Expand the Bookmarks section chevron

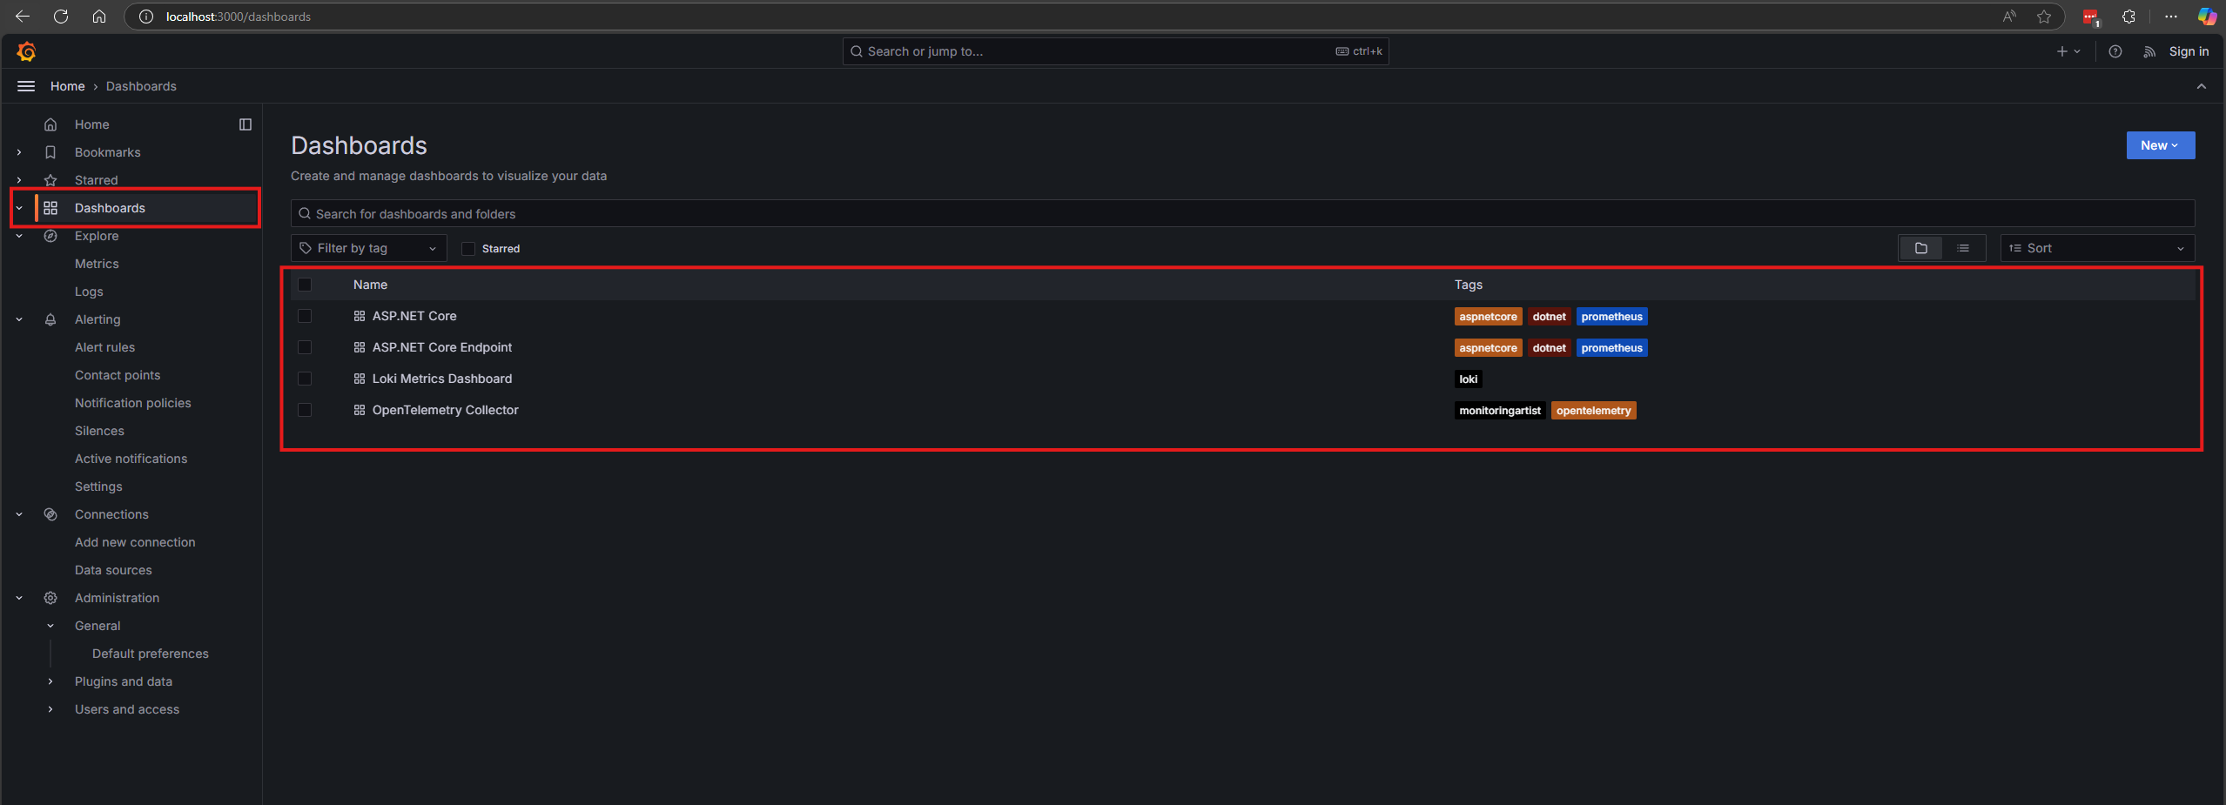[x=19, y=152]
